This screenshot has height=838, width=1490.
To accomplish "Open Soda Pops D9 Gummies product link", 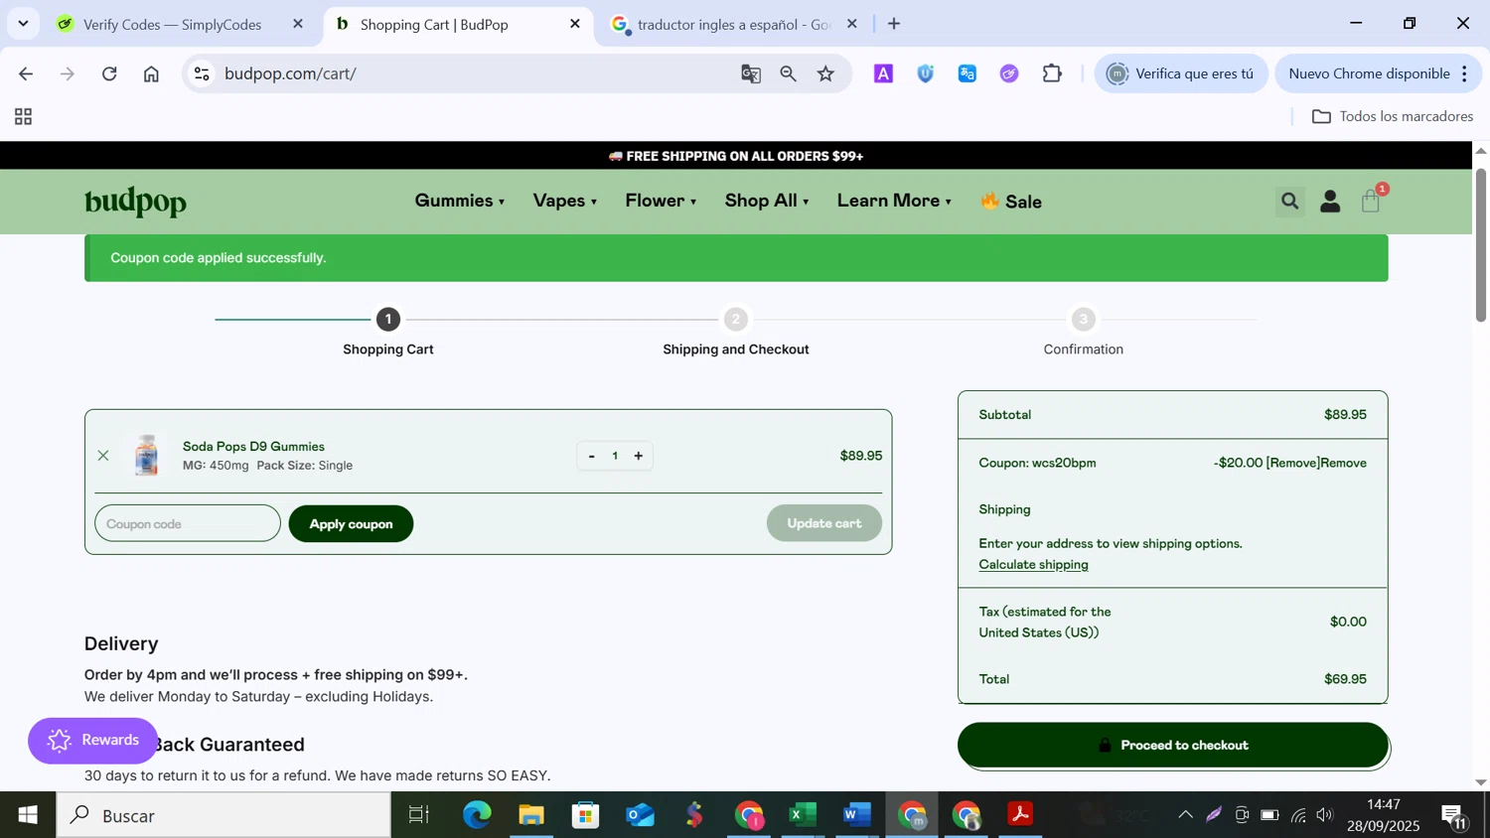I will coord(253,447).
